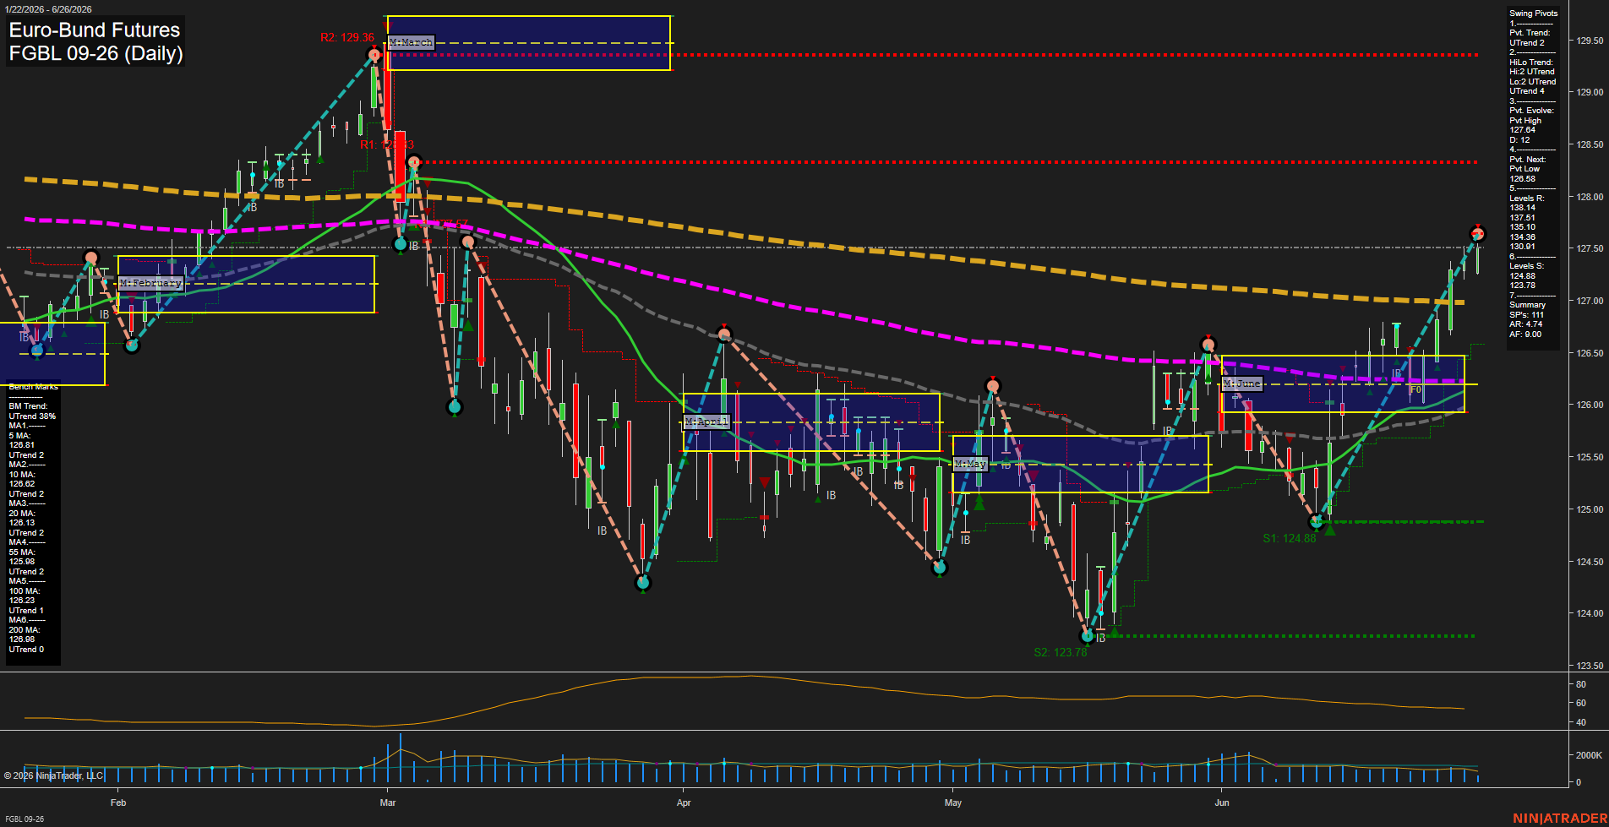Click the 'Euro-Bund Futures' chart title
This screenshot has width=1609, height=827.
[95, 30]
